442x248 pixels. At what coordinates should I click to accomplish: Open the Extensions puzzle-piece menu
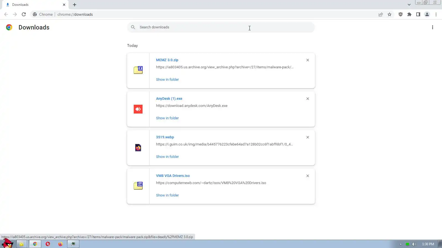pos(409,14)
